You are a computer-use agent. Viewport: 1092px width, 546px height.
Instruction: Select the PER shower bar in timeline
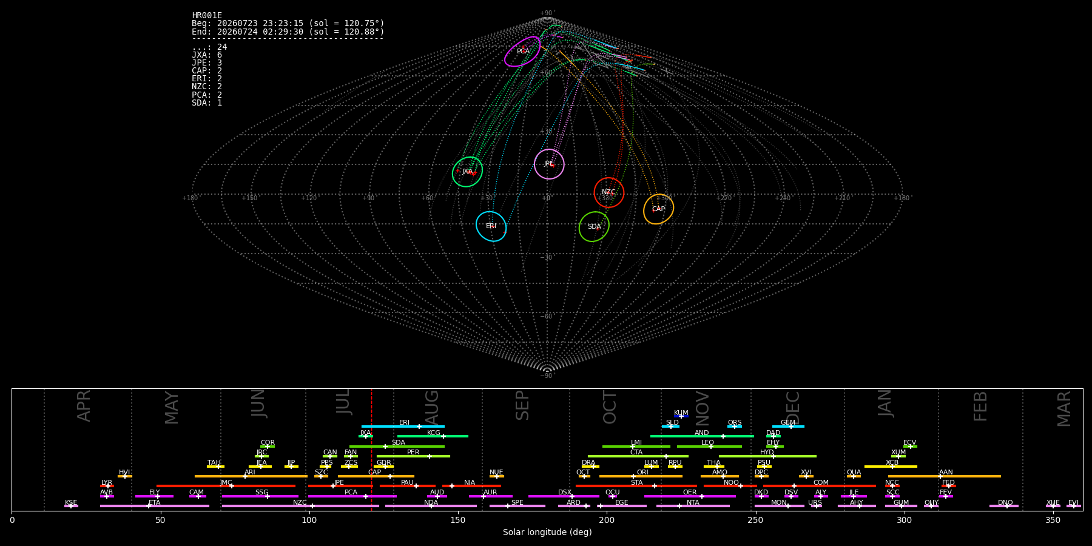pos(413,456)
